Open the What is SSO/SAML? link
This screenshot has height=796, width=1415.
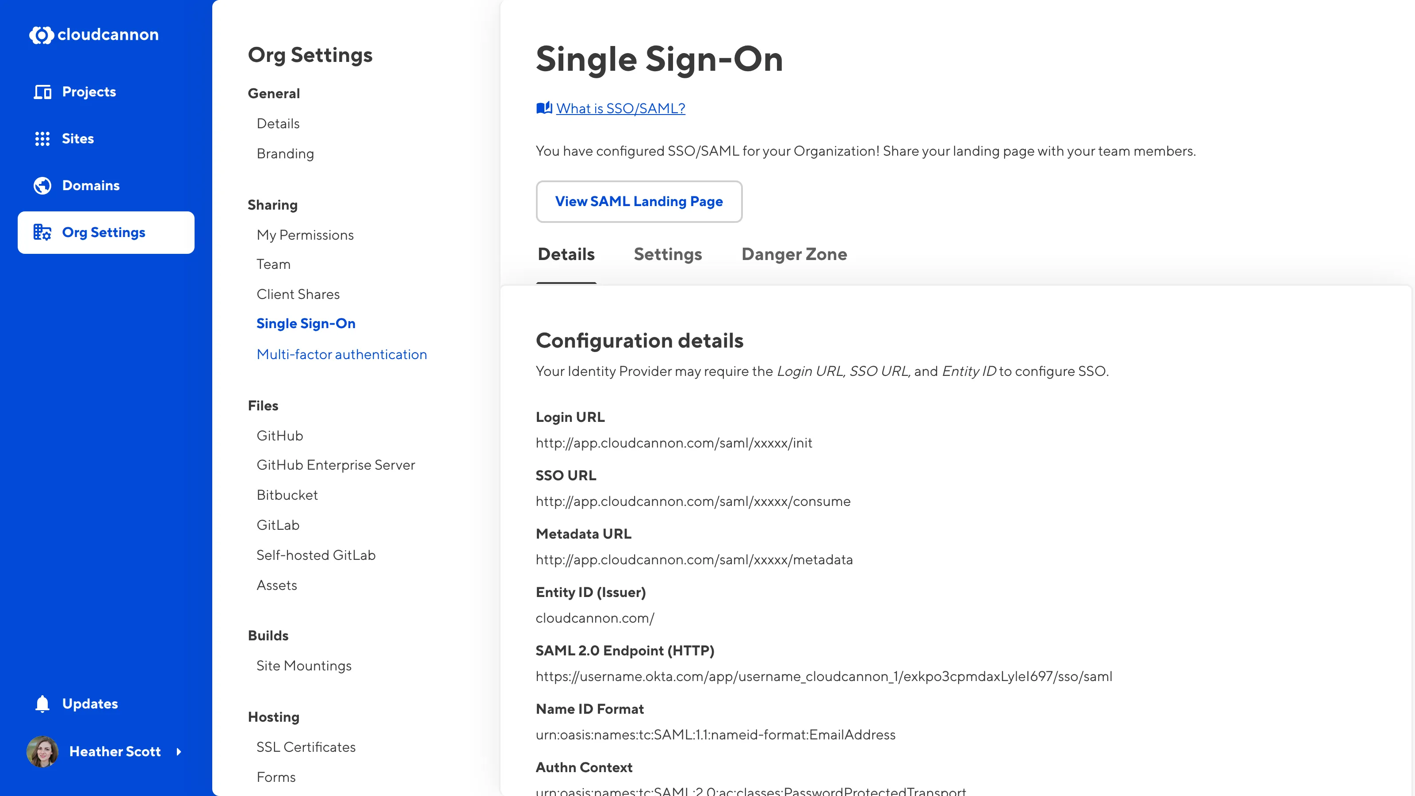(620, 108)
